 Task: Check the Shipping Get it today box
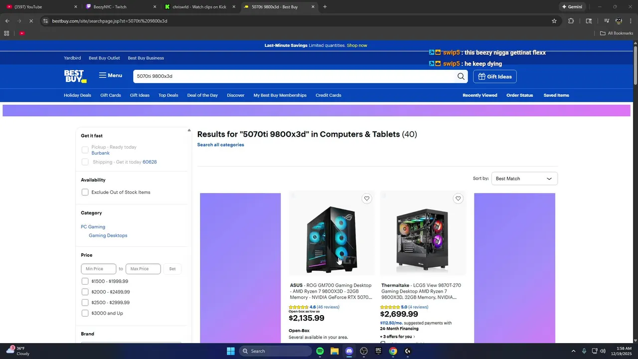[x=85, y=162]
